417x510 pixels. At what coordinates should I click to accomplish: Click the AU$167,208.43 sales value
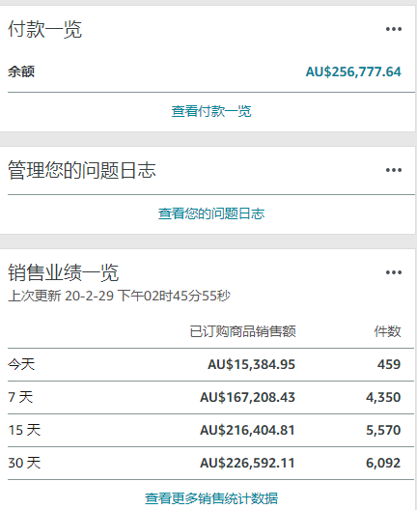[247, 397]
